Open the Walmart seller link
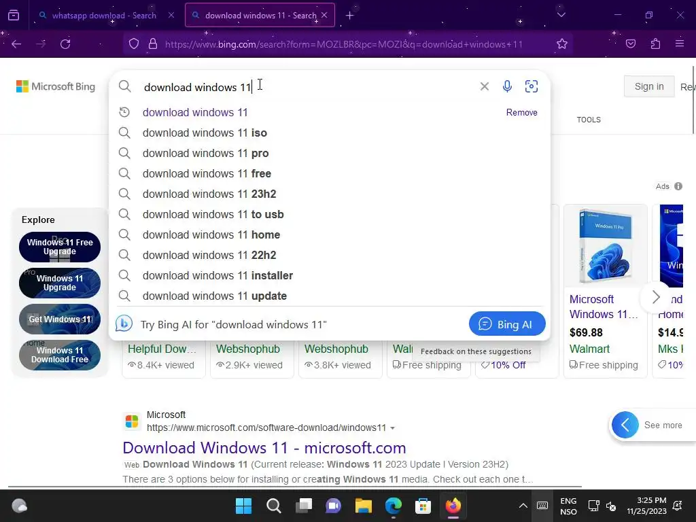Screen dimensions: 696x522 tap(589, 349)
